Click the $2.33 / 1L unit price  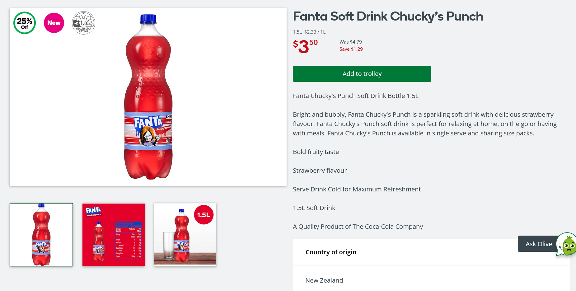coord(315,32)
